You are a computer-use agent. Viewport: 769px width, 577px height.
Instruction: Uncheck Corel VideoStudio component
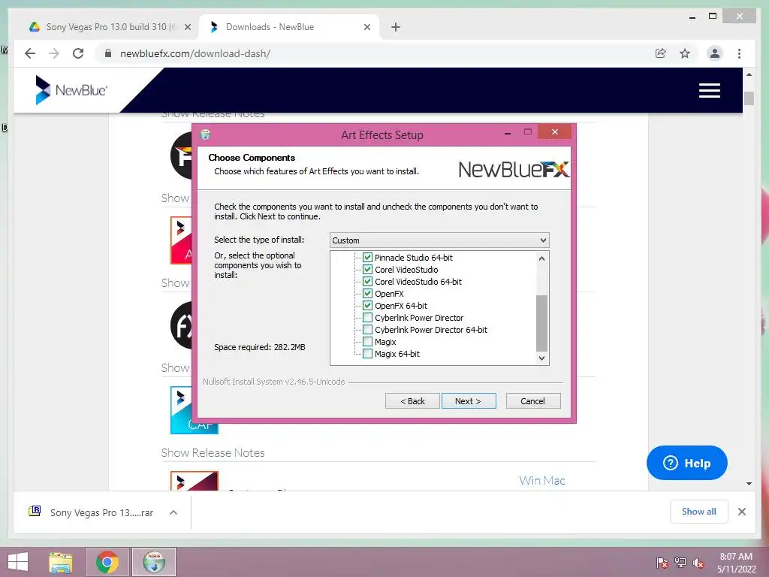[367, 270]
